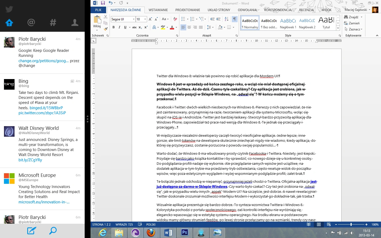Toggle italic formatting button
The height and width of the screenshot is (238, 381).
119,27
